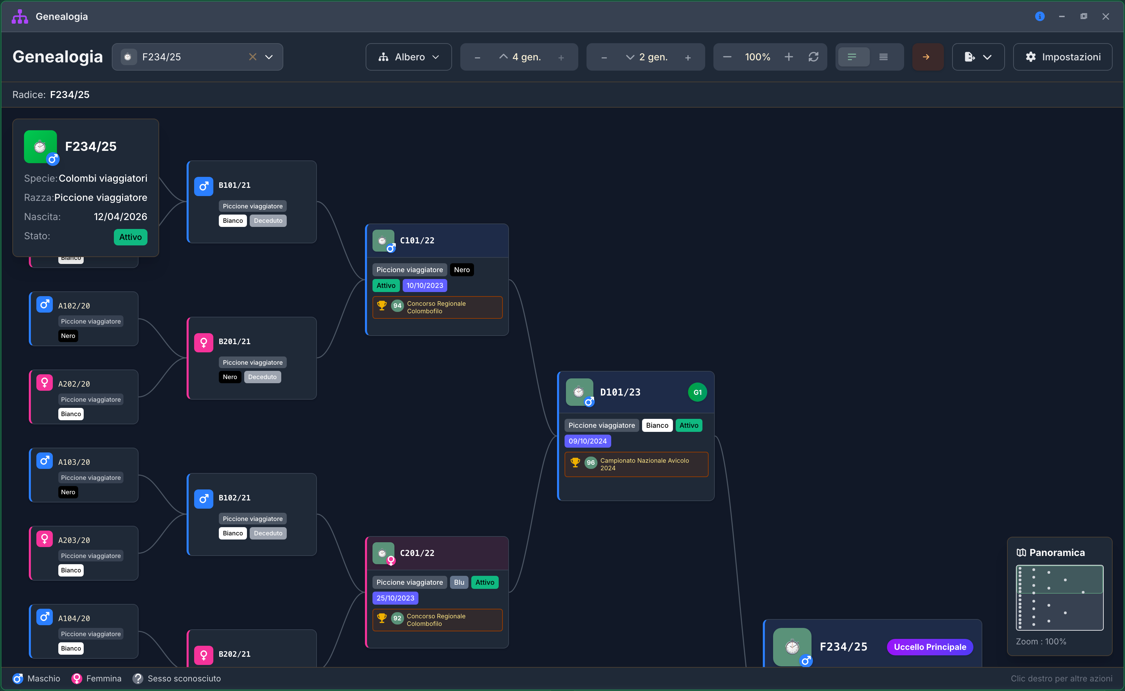
Task: Click the B102/21 male icon
Action: 203,499
